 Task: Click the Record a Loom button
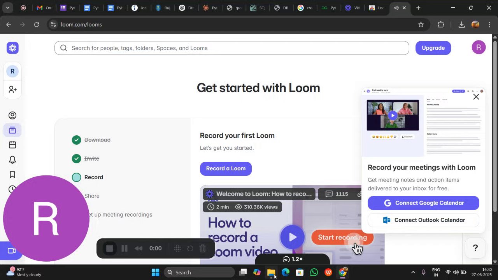pos(226,168)
